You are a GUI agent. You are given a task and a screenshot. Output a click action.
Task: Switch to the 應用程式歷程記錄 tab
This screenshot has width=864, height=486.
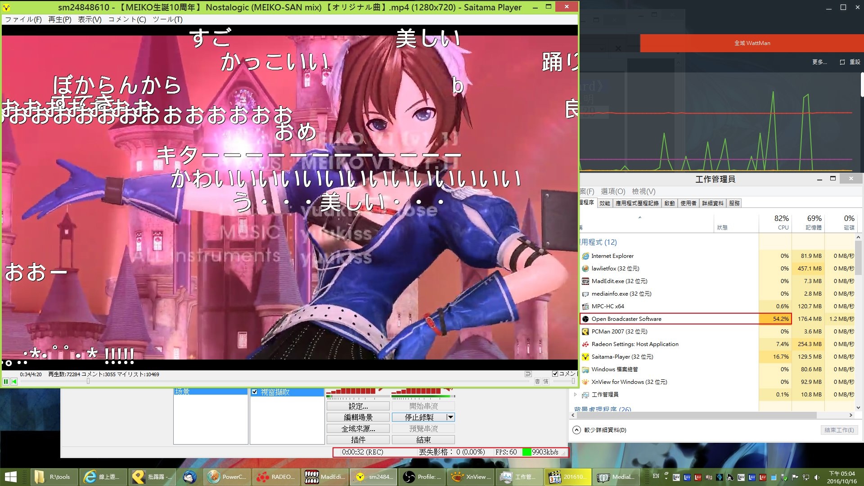point(637,203)
